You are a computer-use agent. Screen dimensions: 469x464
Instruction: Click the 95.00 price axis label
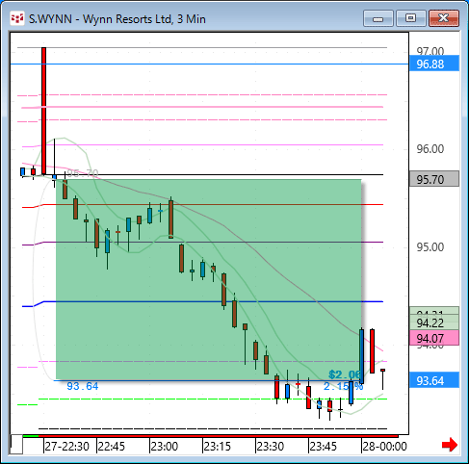(x=430, y=247)
